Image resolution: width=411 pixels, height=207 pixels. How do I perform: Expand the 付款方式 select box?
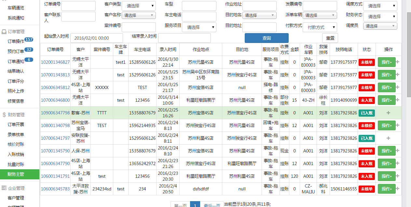pyautogui.click(x=320, y=28)
